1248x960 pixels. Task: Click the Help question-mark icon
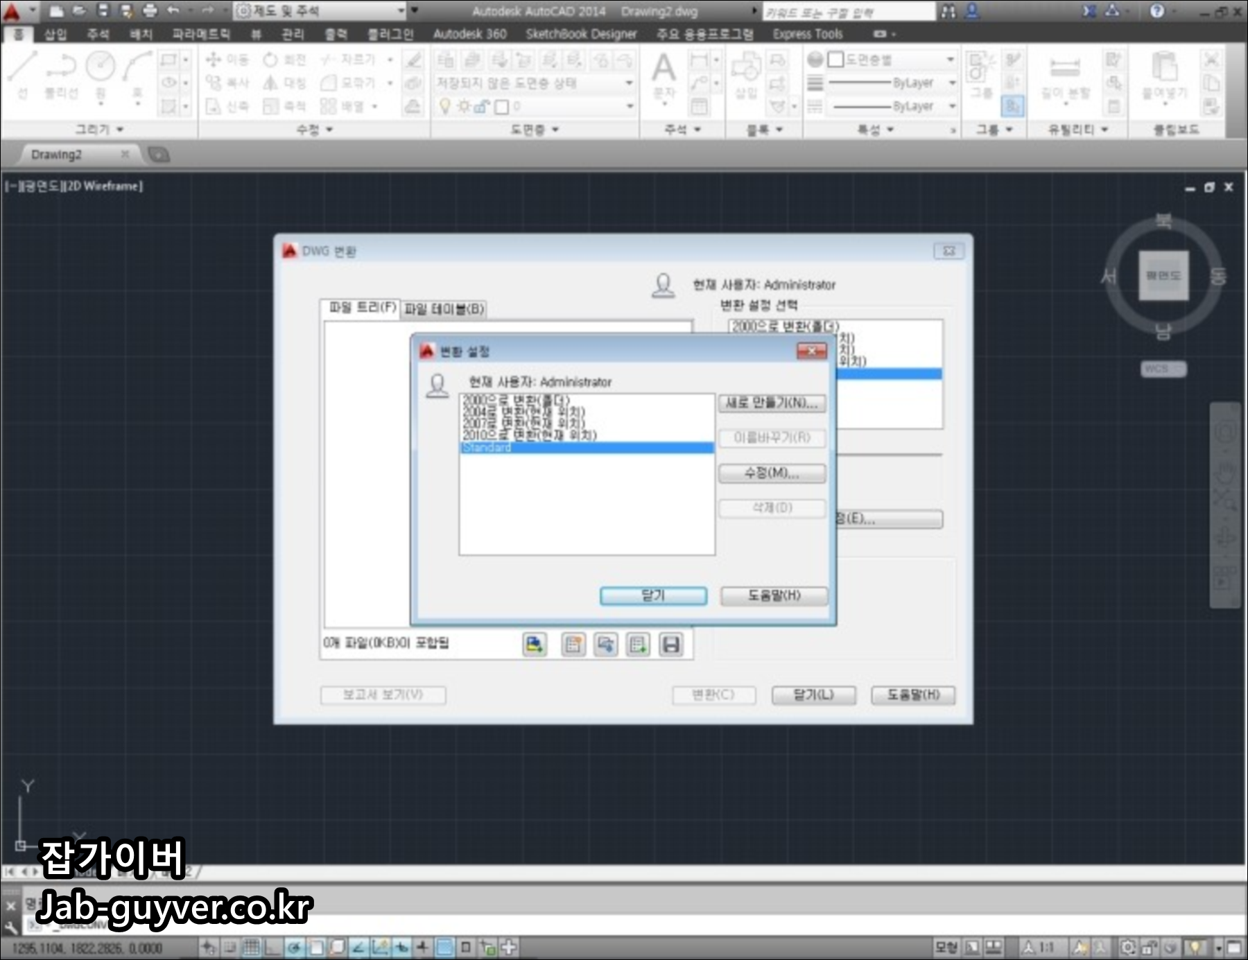1157,10
